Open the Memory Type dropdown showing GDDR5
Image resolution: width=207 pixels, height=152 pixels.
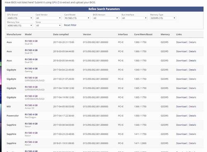[163, 18]
